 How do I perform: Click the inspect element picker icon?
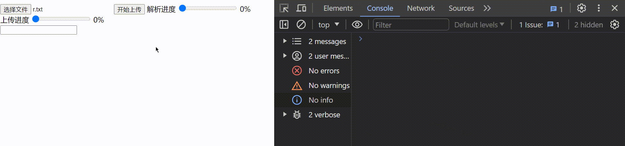pyautogui.click(x=284, y=8)
